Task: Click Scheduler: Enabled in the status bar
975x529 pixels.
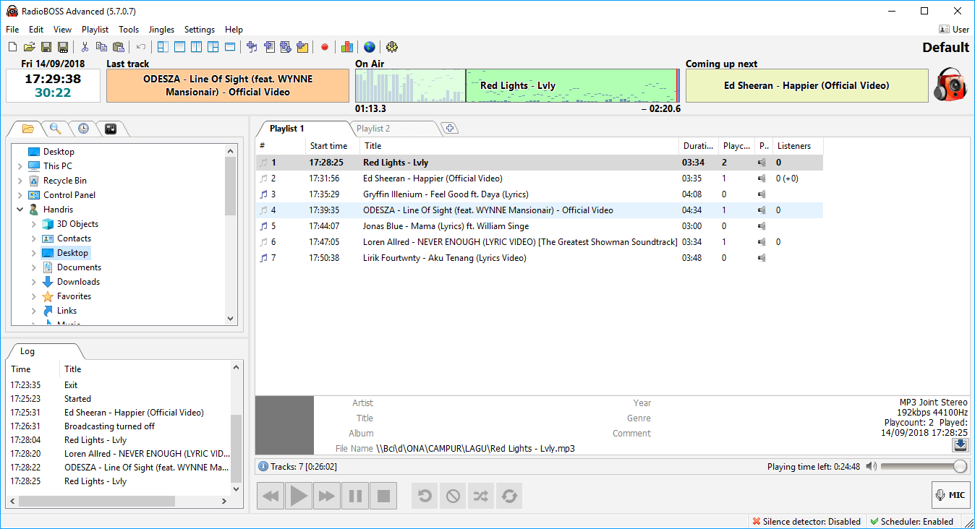Action: point(911,522)
